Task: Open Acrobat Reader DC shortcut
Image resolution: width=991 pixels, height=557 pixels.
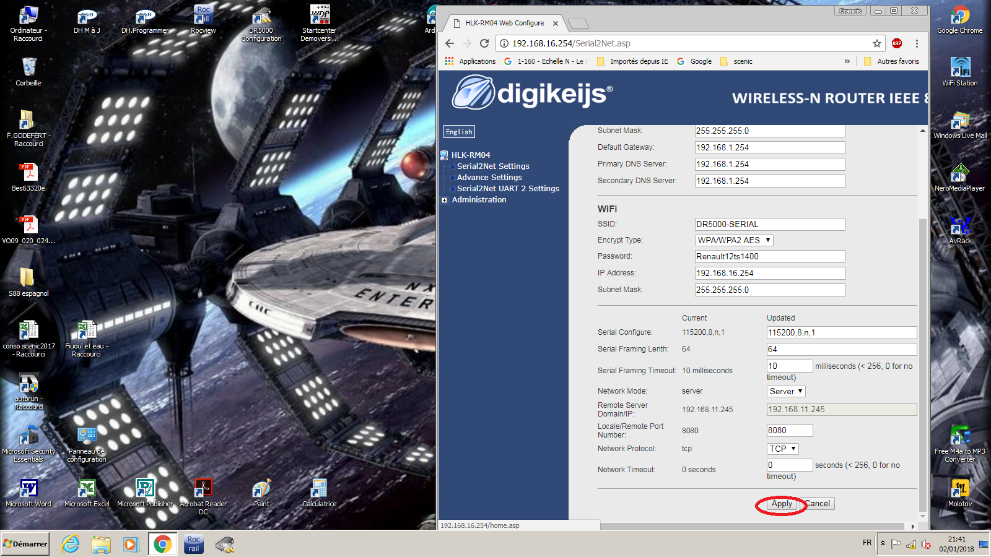Action: coord(203,496)
